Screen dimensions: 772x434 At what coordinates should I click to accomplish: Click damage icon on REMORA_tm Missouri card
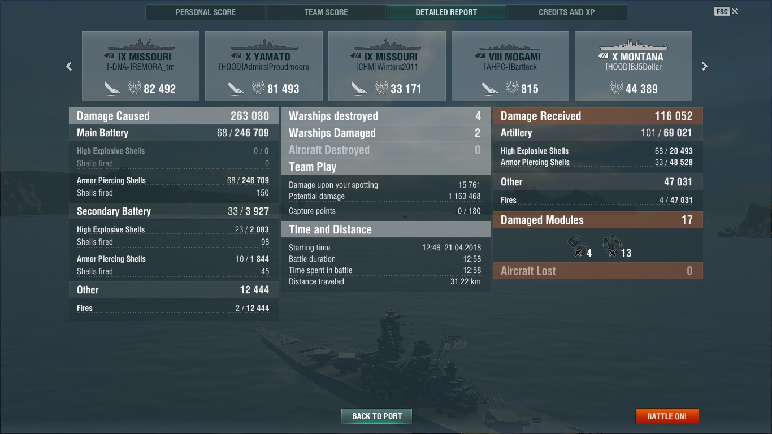[135, 88]
